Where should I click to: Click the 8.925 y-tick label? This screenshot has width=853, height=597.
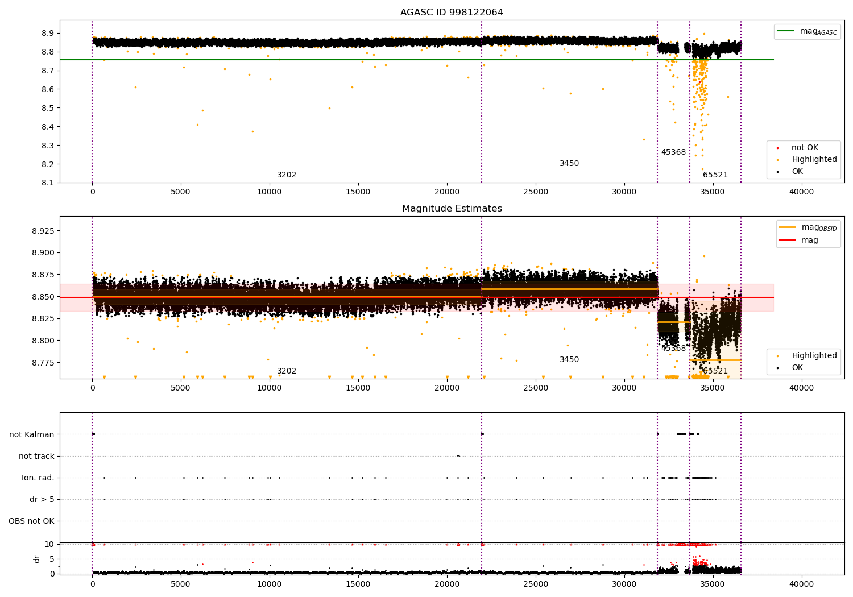43,231
